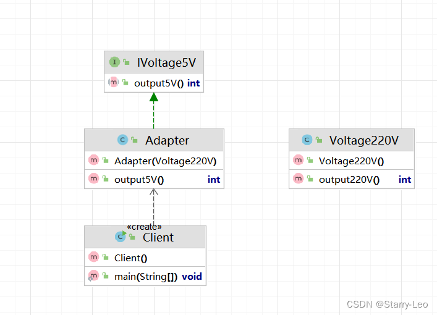Click the int return type in Adapter
Viewport: 437px width, 315px height.
coord(214,180)
